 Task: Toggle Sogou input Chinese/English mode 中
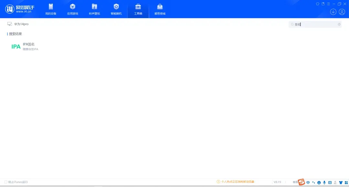(x=308, y=182)
